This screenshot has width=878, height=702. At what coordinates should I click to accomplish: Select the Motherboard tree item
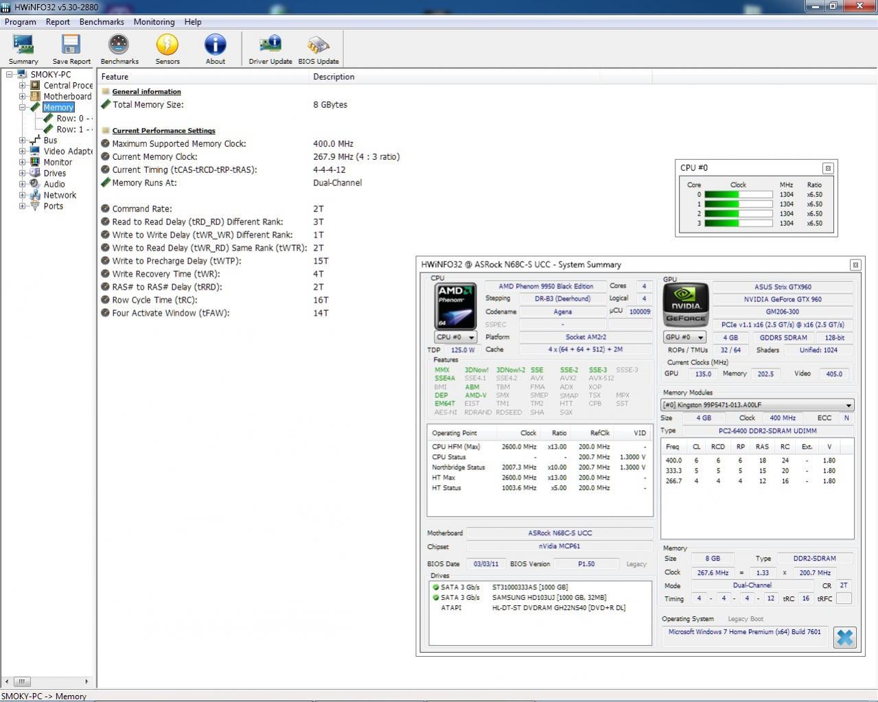tap(67, 97)
